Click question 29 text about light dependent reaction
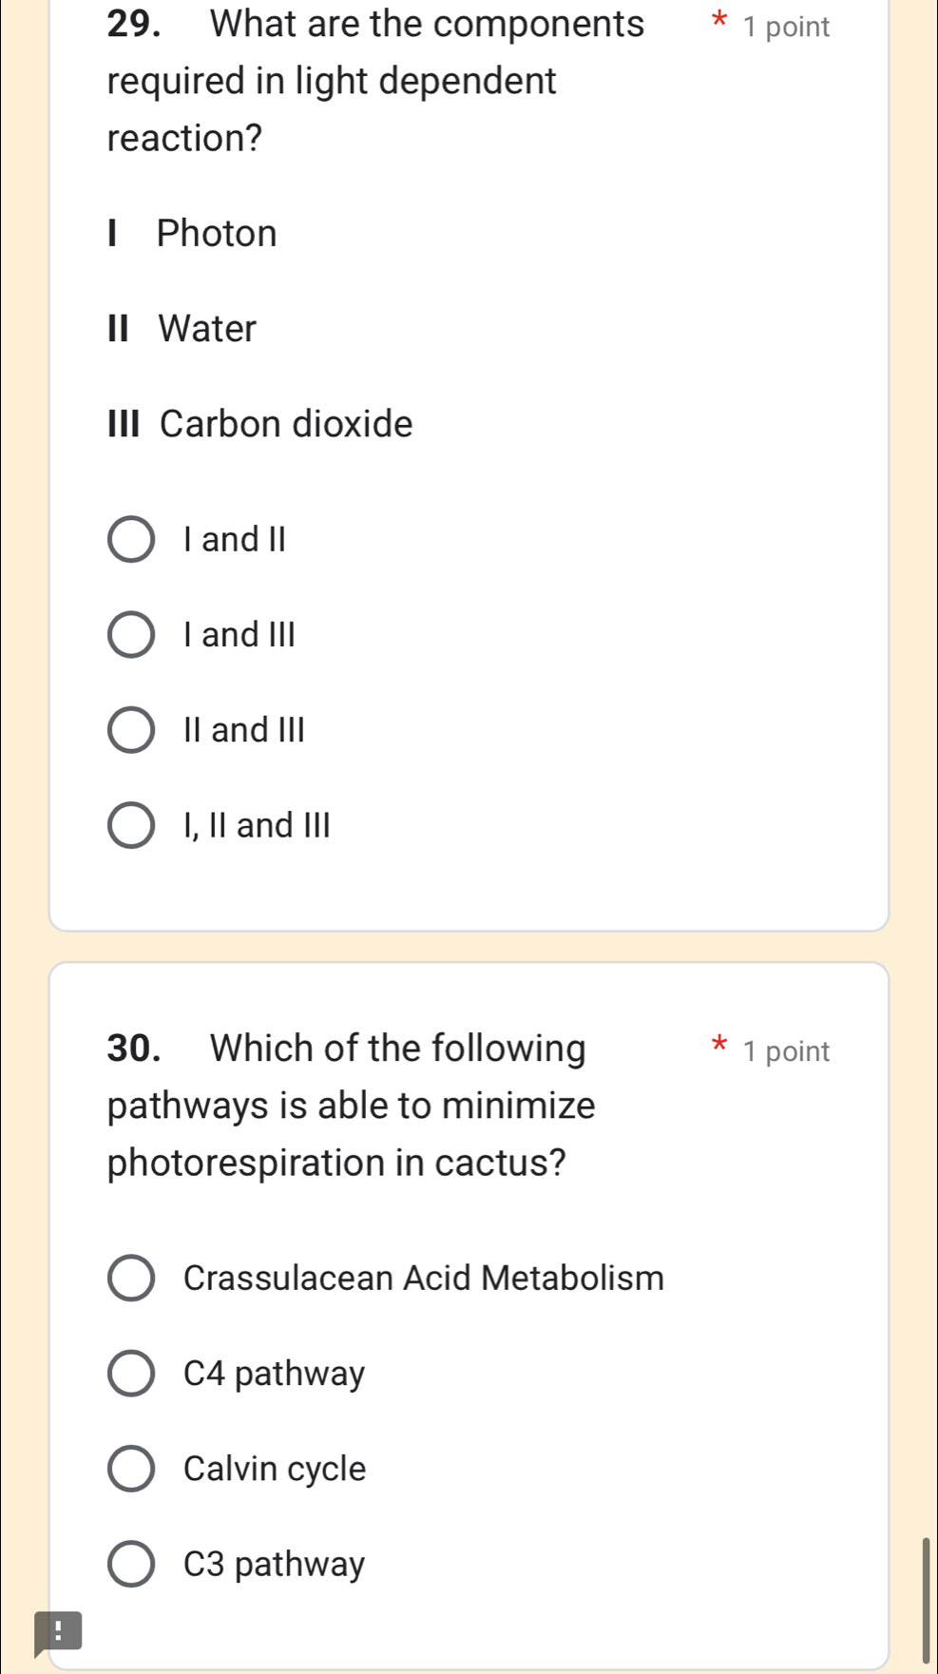The height and width of the screenshot is (1674, 938). 333,81
